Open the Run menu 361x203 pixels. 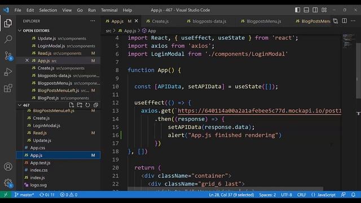coord(91,10)
